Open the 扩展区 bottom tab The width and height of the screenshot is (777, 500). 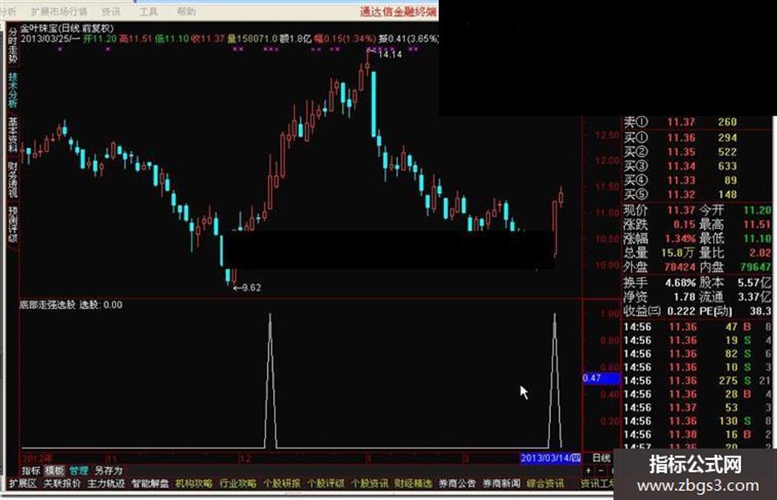coord(22,483)
